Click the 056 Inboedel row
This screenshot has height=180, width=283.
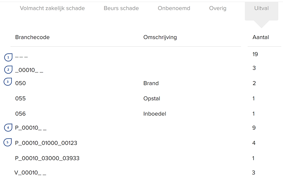pos(21,114)
